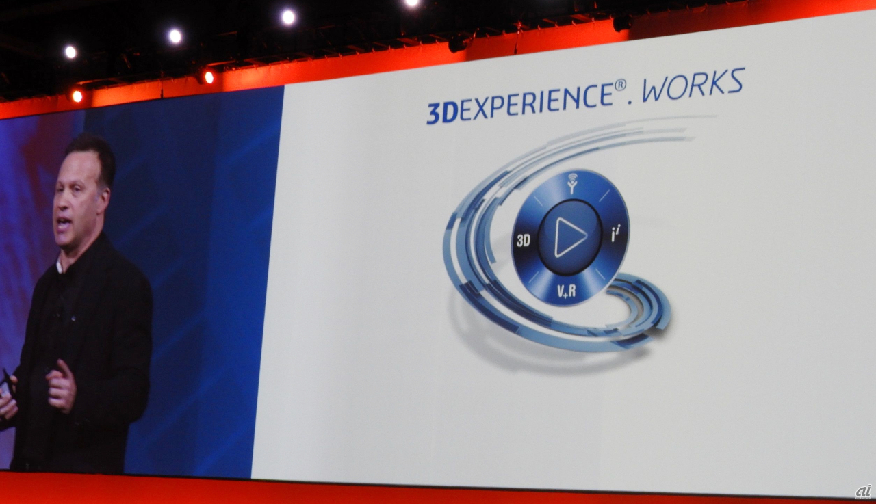This screenshot has width=876, height=504.
Task: Select the top social quadrant of the compass
Action: (571, 185)
